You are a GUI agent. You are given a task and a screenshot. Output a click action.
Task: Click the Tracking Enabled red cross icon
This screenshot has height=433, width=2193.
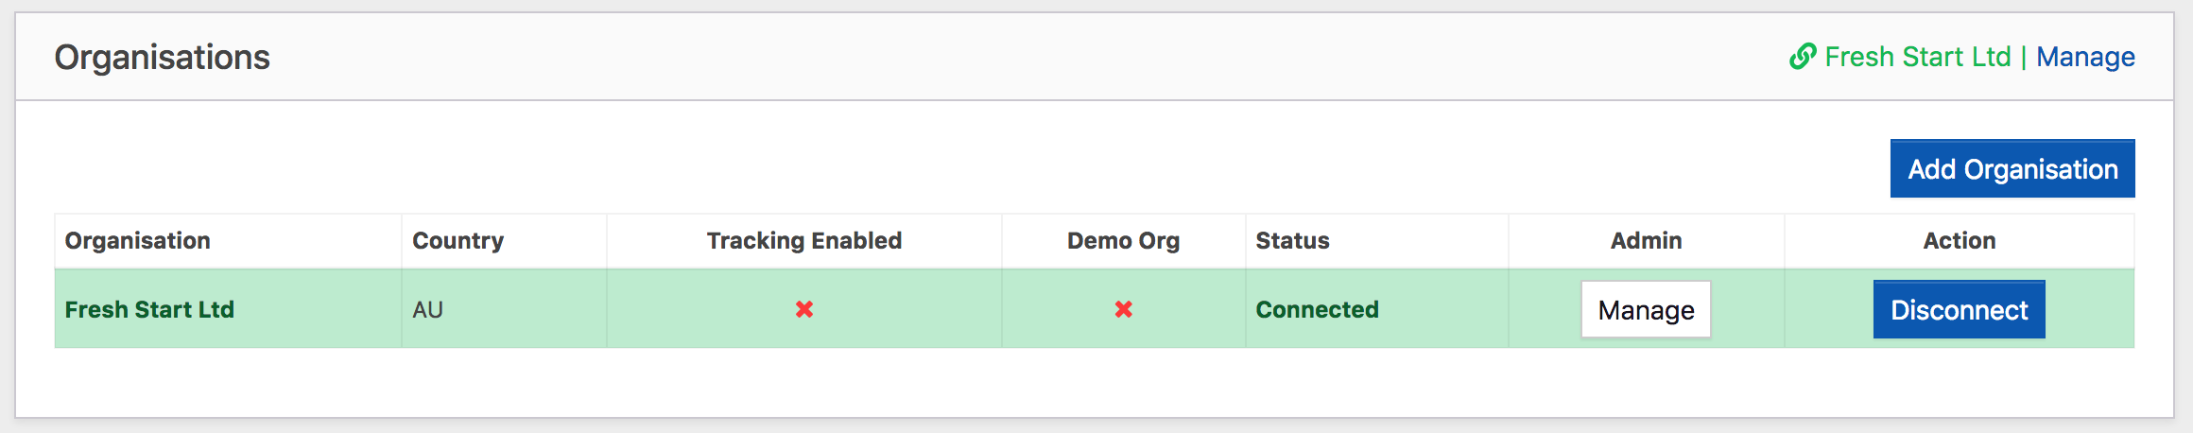pyautogui.click(x=804, y=309)
